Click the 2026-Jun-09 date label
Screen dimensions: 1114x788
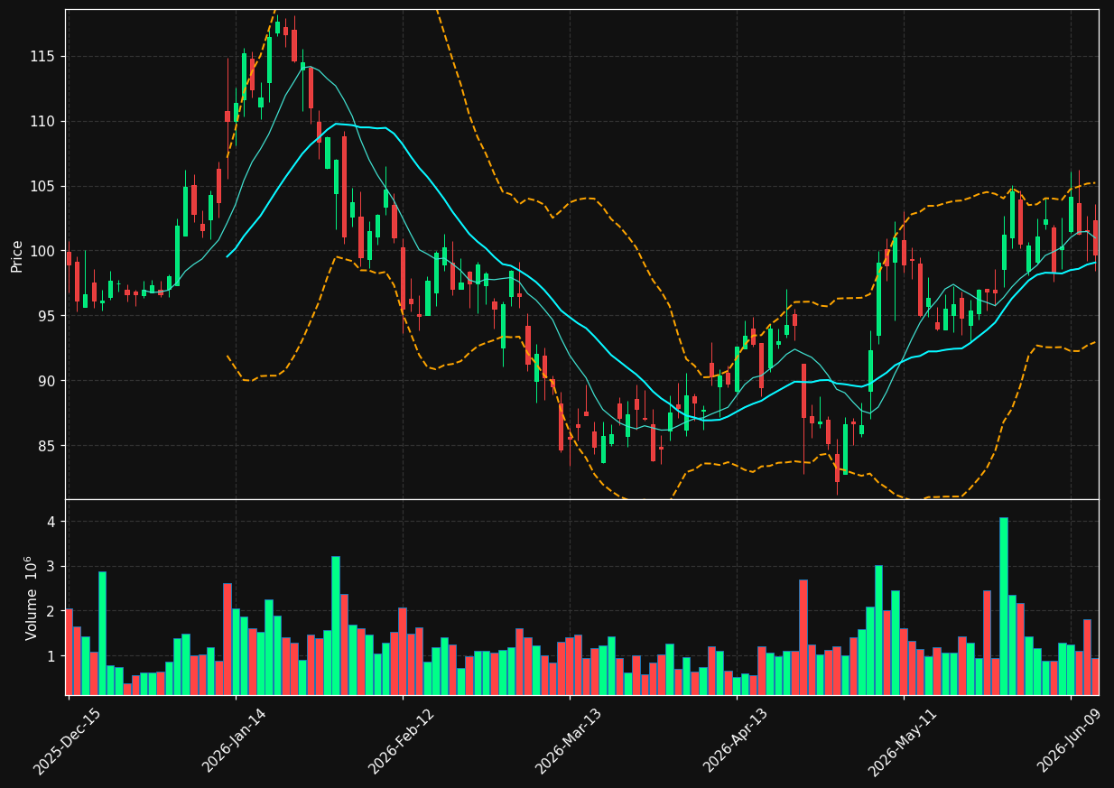click(1071, 741)
